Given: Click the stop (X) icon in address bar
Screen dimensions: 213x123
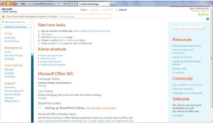Looking at the screenshot, I should click(75, 4).
